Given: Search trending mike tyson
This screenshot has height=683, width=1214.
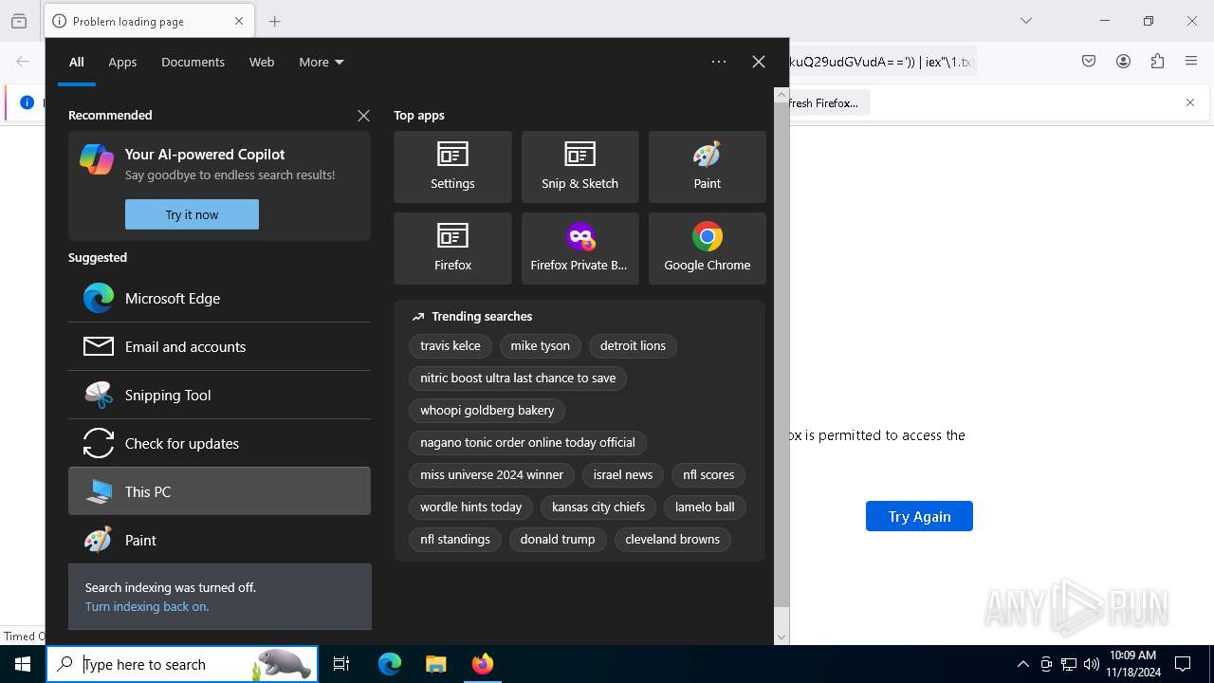Looking at the screenshot, I should pos(541,346).
